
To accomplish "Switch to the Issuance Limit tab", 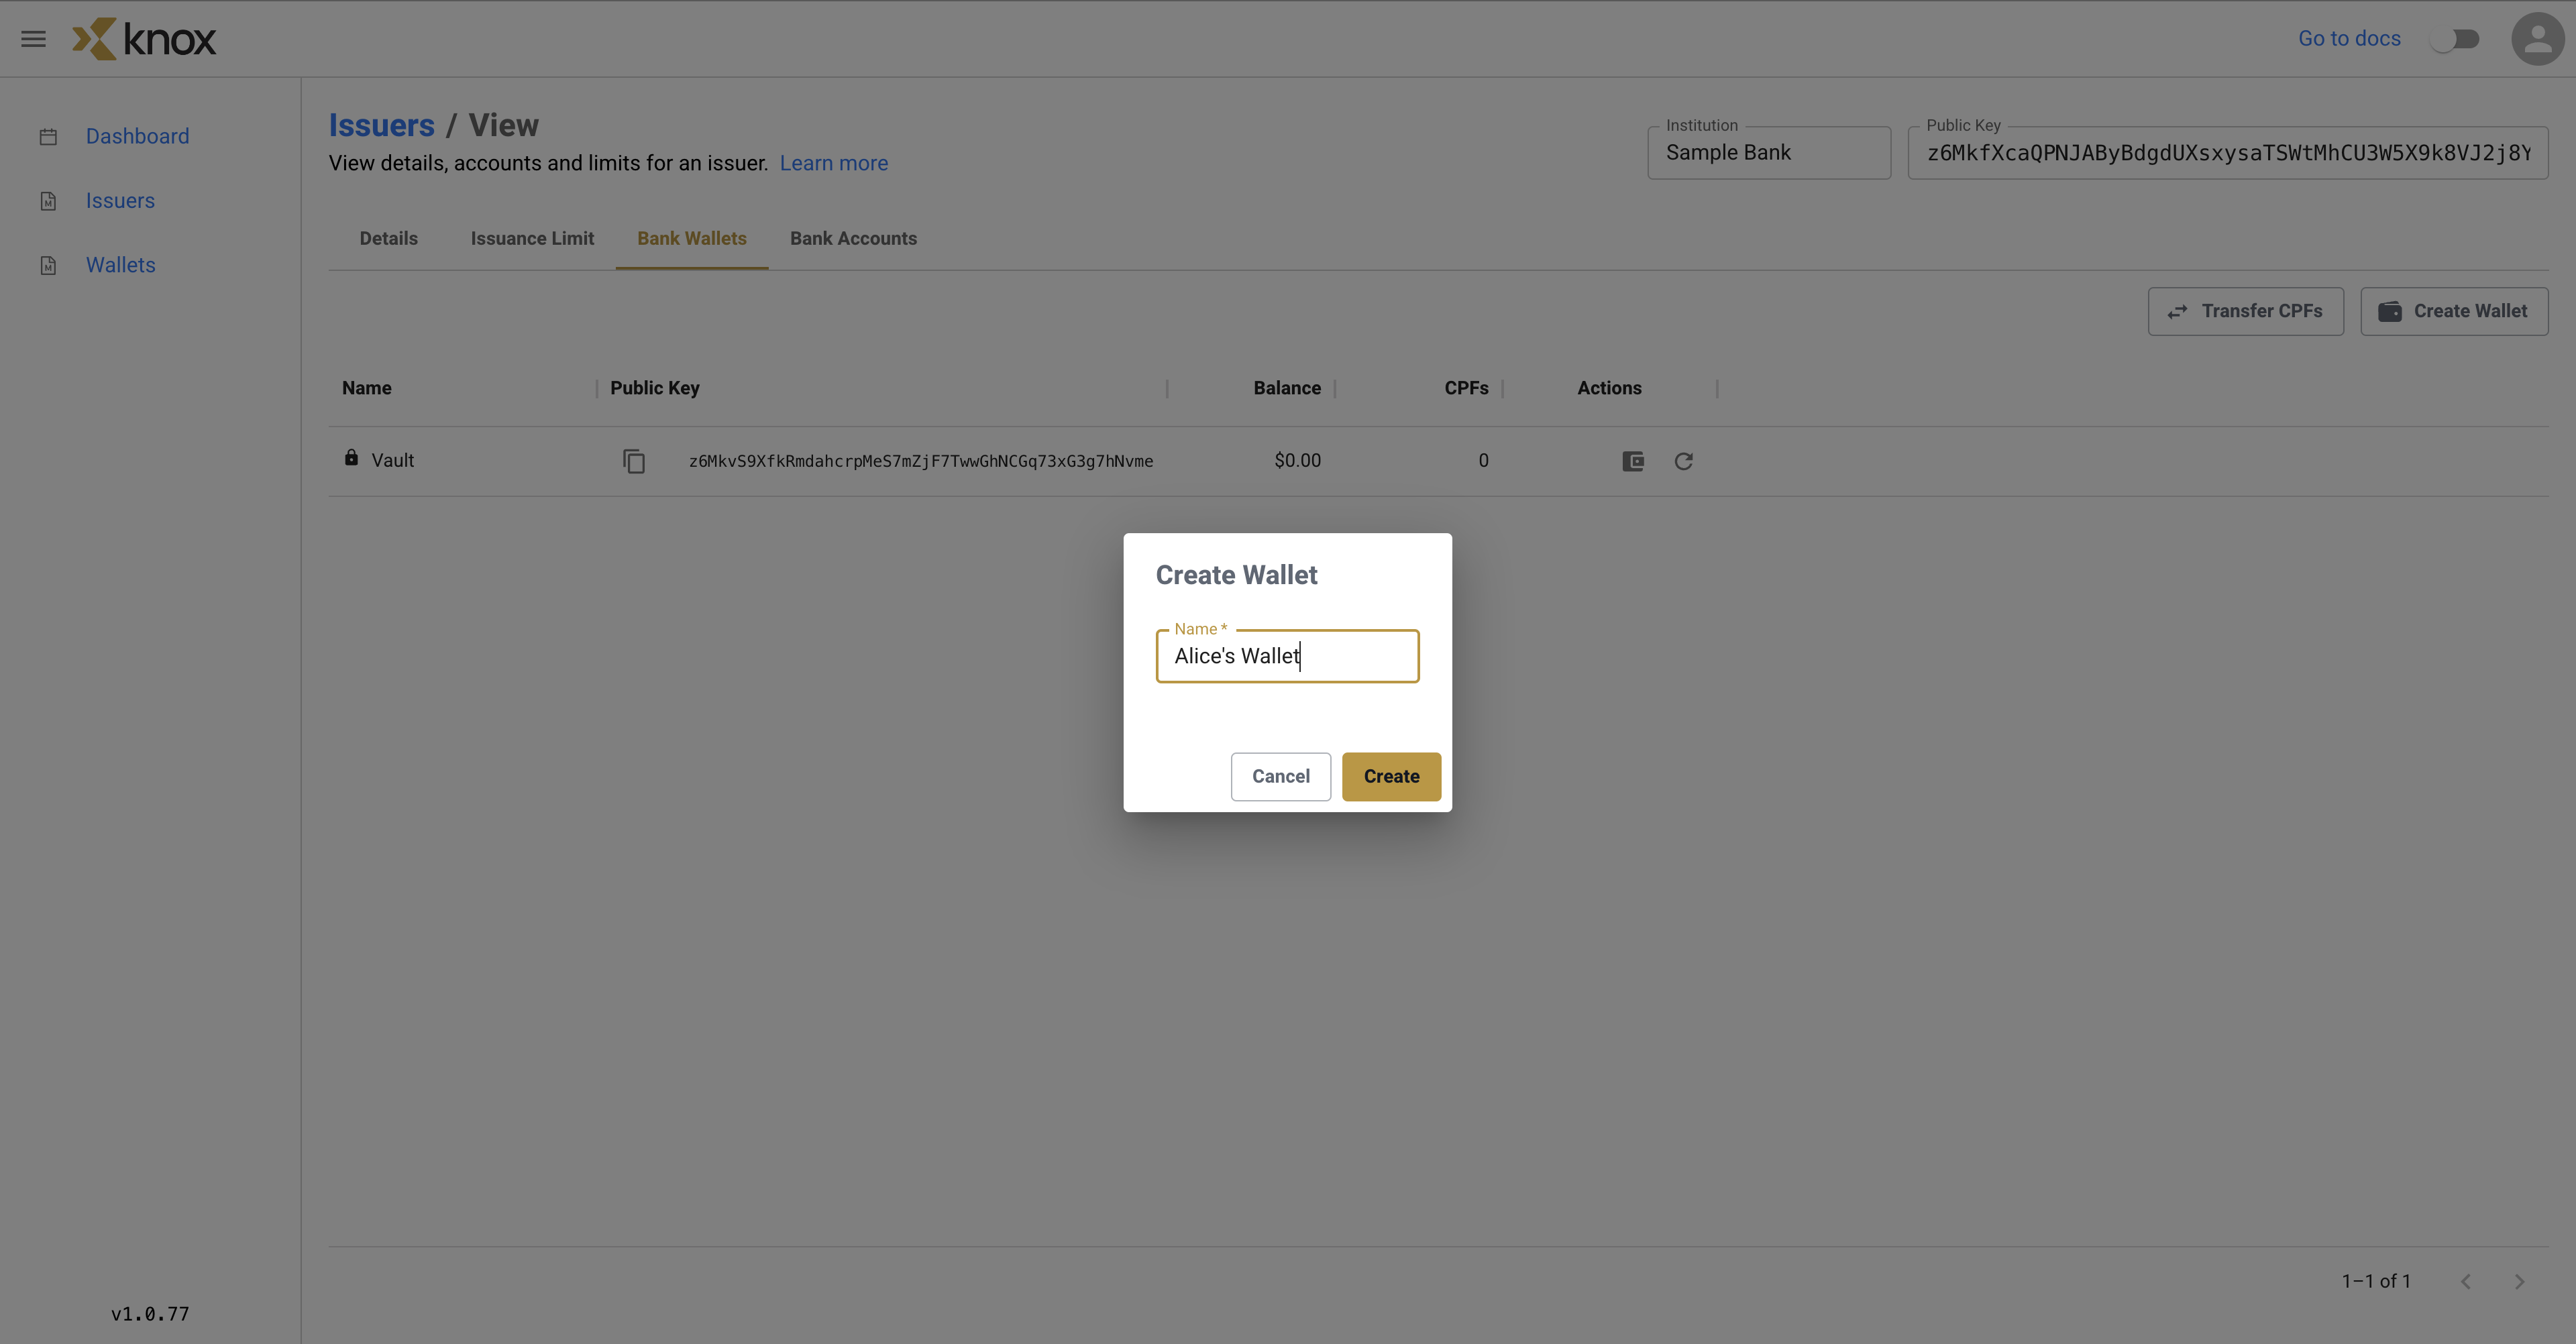I will tap(532, 238).
